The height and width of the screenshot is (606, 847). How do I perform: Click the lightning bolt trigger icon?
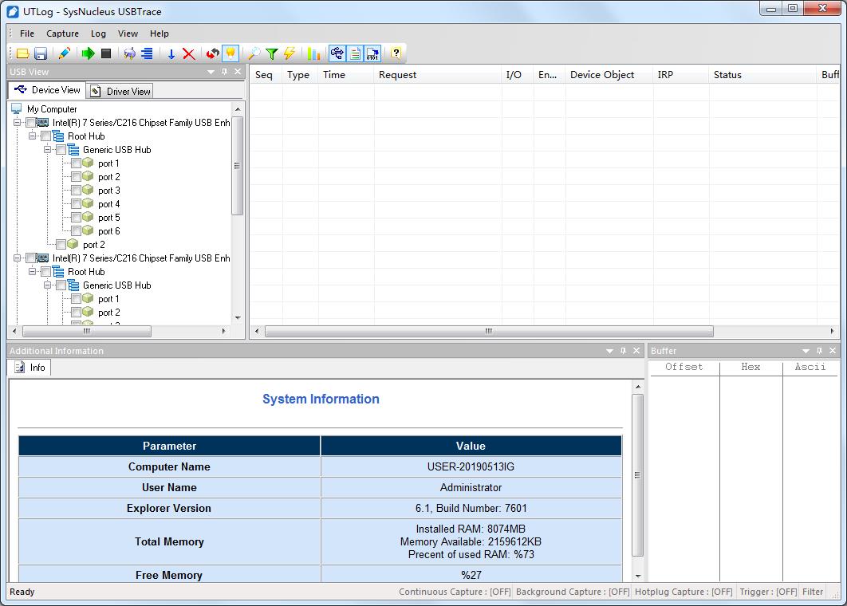(x=290, y=53)
